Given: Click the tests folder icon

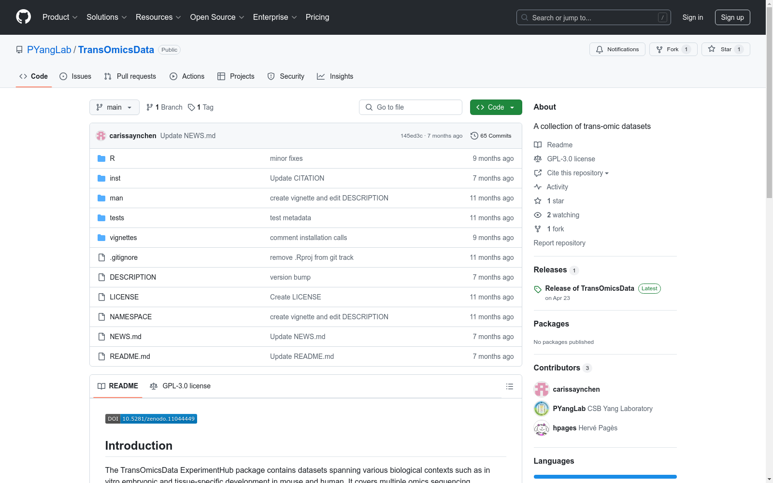Looking at the screenshot, I should coord(101,218).
